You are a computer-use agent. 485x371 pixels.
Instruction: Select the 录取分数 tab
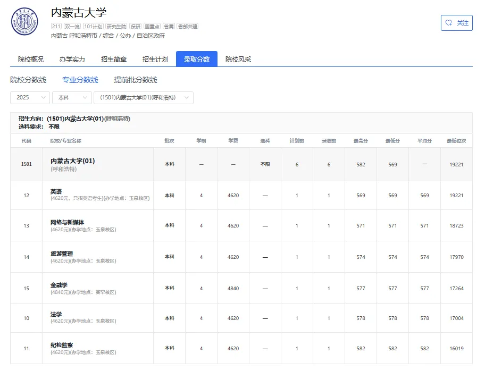pos(197,59)
